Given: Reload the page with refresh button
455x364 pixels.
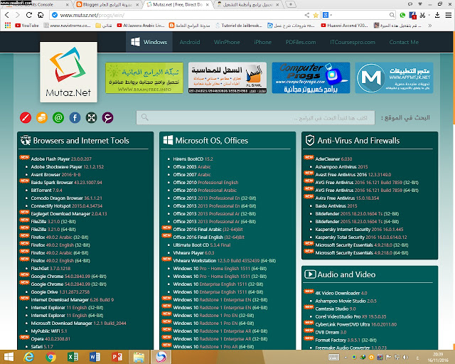Looking at the screenshot, I should click(x=28, y=15).
